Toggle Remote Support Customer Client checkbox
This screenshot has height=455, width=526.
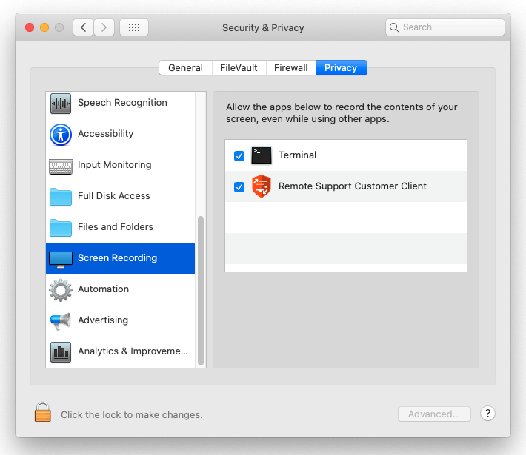coord(239,187)
